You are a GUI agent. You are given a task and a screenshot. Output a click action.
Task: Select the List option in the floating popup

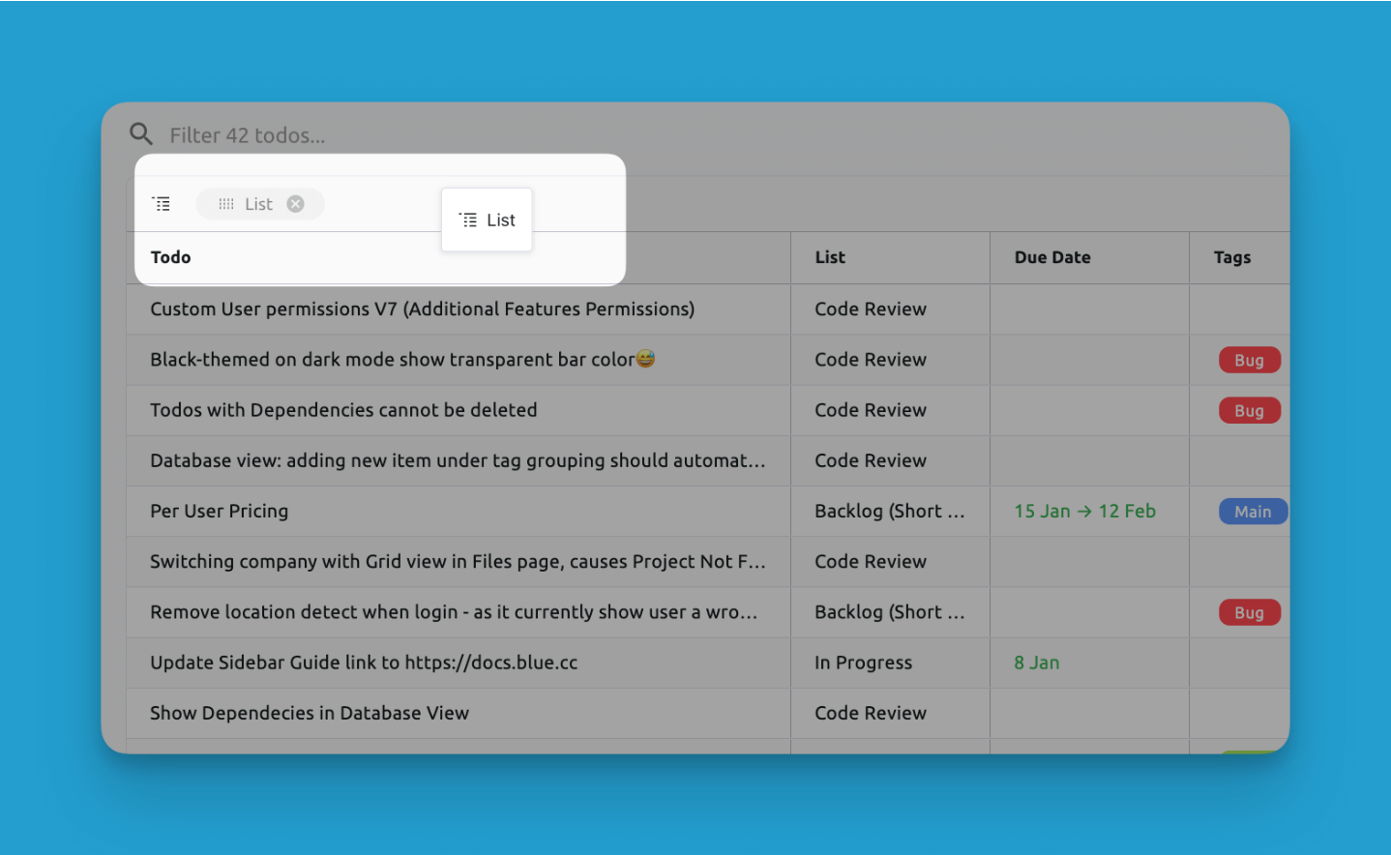(x=487, y=221)
